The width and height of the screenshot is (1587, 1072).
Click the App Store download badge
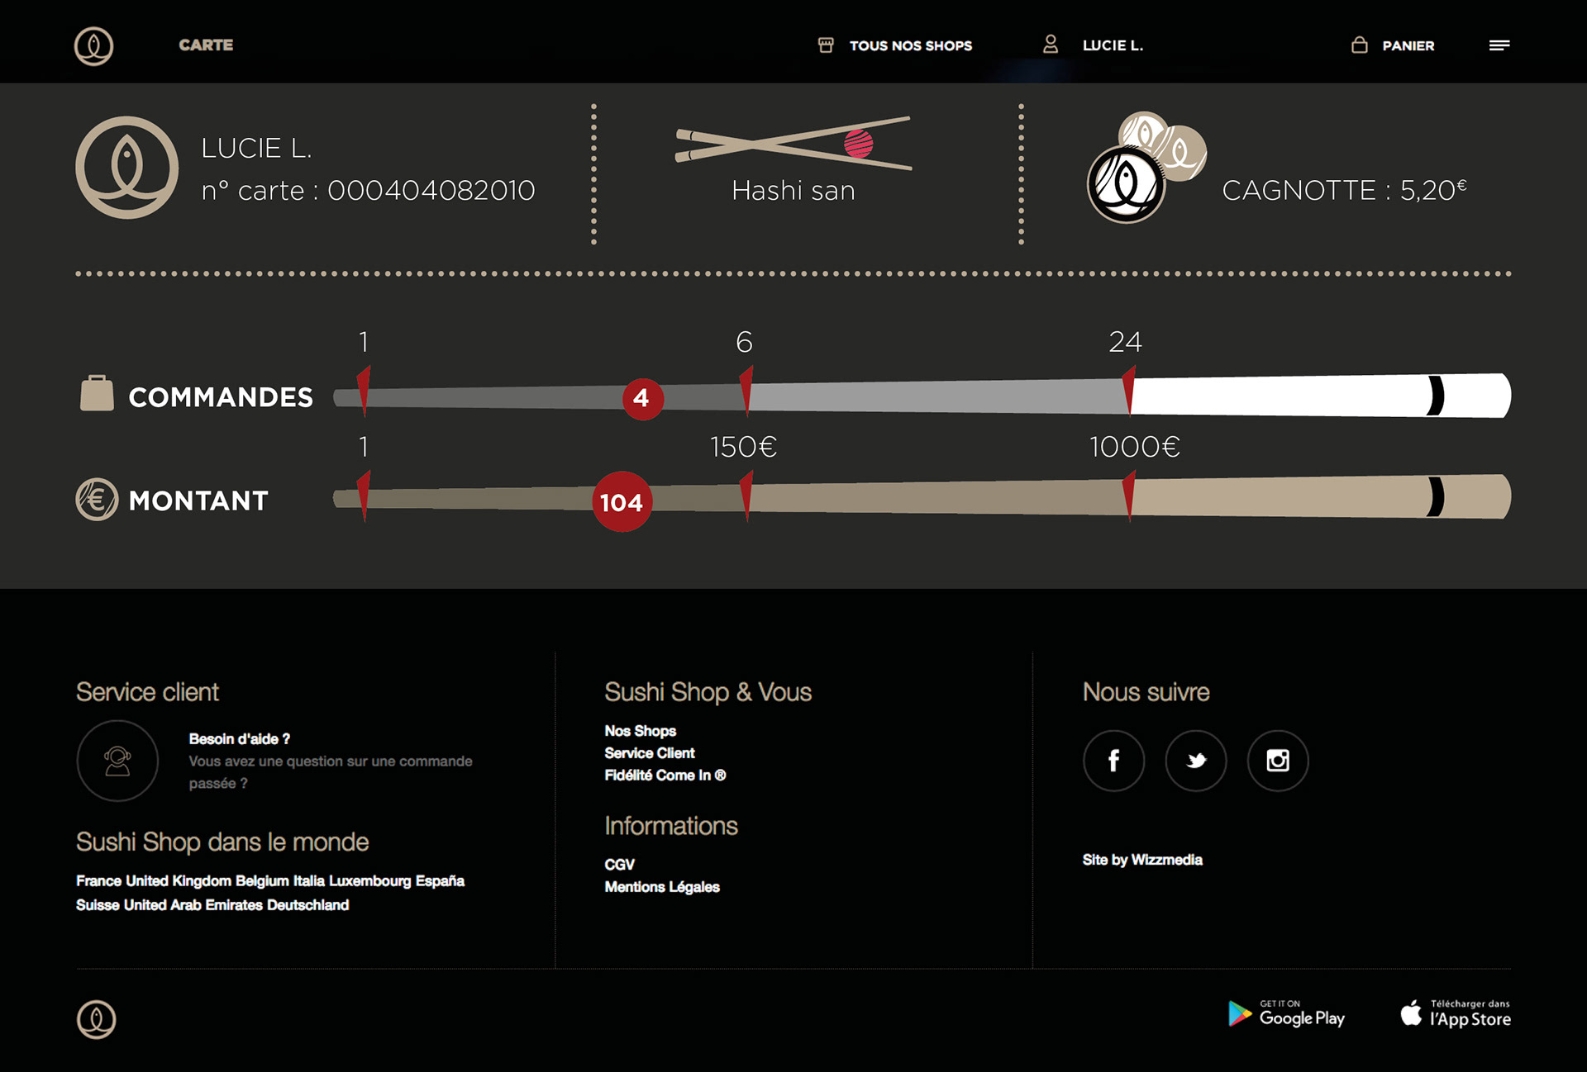tap(1456, 1013)
